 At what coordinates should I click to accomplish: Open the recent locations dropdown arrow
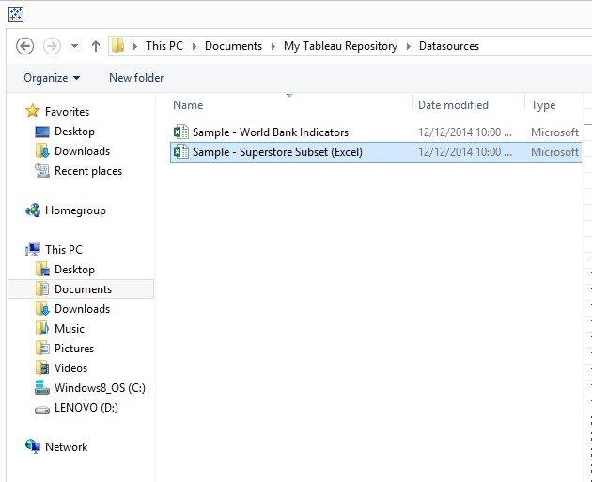click(75, 46)
